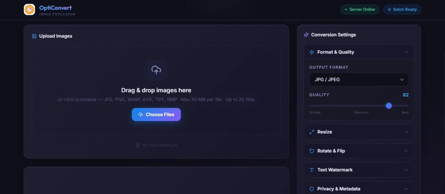Image resolution: width=445 pixels, height=194 pixels.
Task: Expand the Text Watermark section
Action: pos(359,170)
